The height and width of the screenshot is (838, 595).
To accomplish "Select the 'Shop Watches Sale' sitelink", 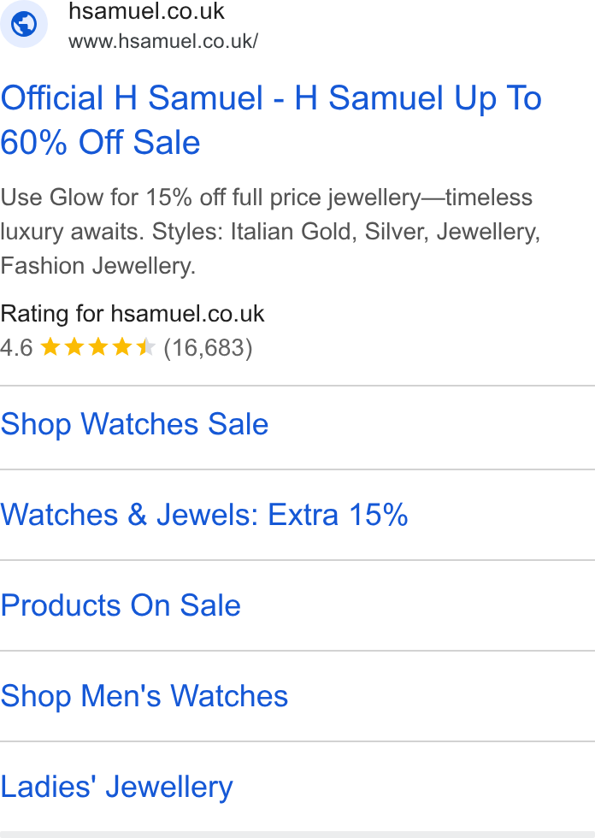I will point(134,424).
